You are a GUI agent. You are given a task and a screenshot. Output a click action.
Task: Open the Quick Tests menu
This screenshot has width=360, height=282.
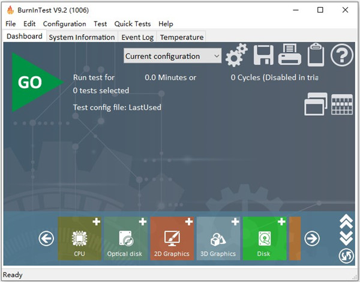pyautogui.click(x=133, y=24)
